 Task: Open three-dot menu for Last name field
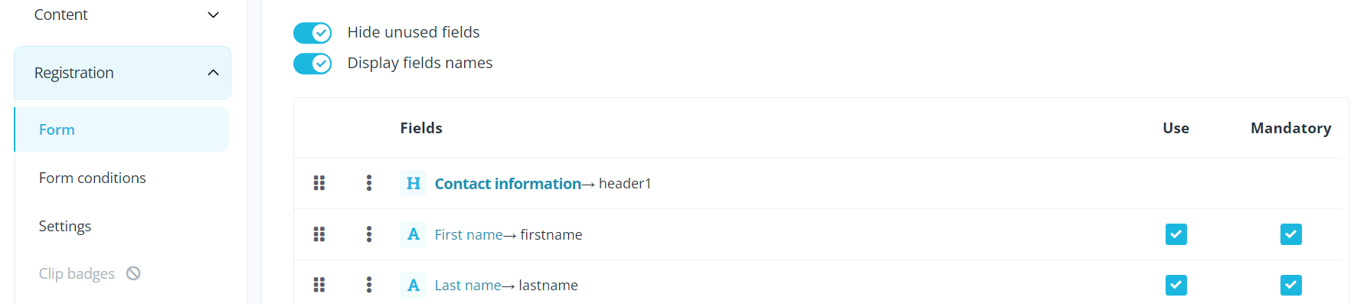[369, 285]
